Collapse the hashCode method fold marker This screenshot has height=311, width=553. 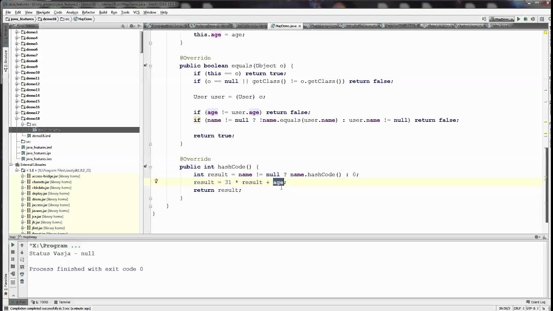150,167
